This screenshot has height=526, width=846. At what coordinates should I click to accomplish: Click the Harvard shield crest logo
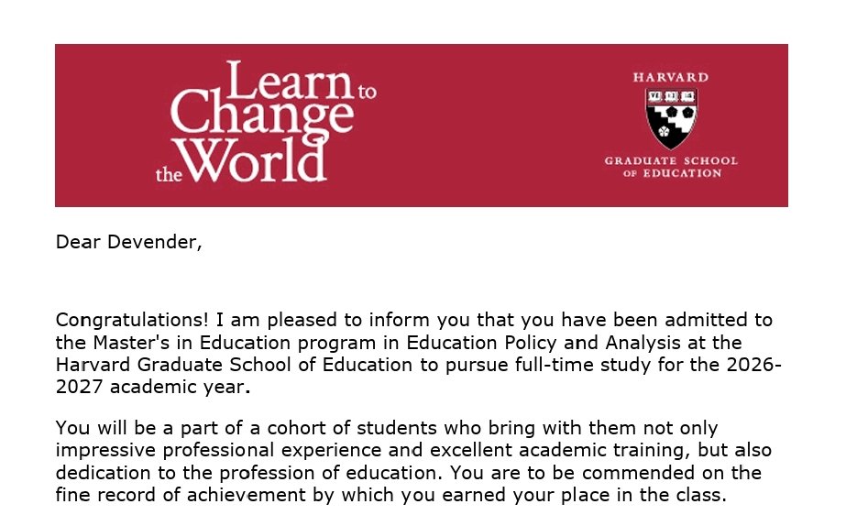tap(671, 119)
